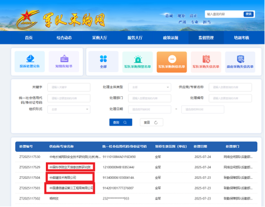Focus the header site search box

tap(224, 14)
